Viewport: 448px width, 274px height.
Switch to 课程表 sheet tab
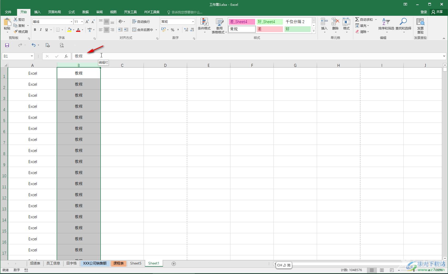point(119,263)
